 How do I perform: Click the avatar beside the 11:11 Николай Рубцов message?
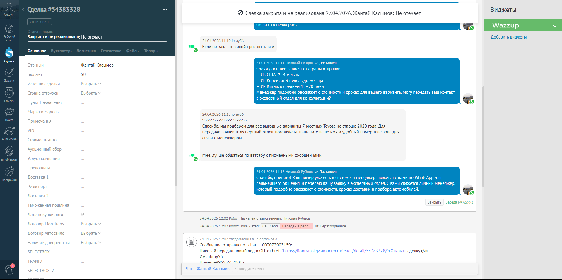point(468,99)
